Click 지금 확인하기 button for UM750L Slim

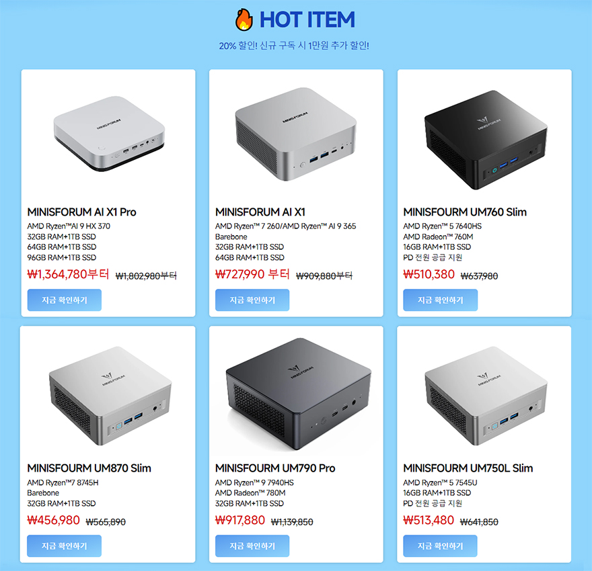point(440,545)
